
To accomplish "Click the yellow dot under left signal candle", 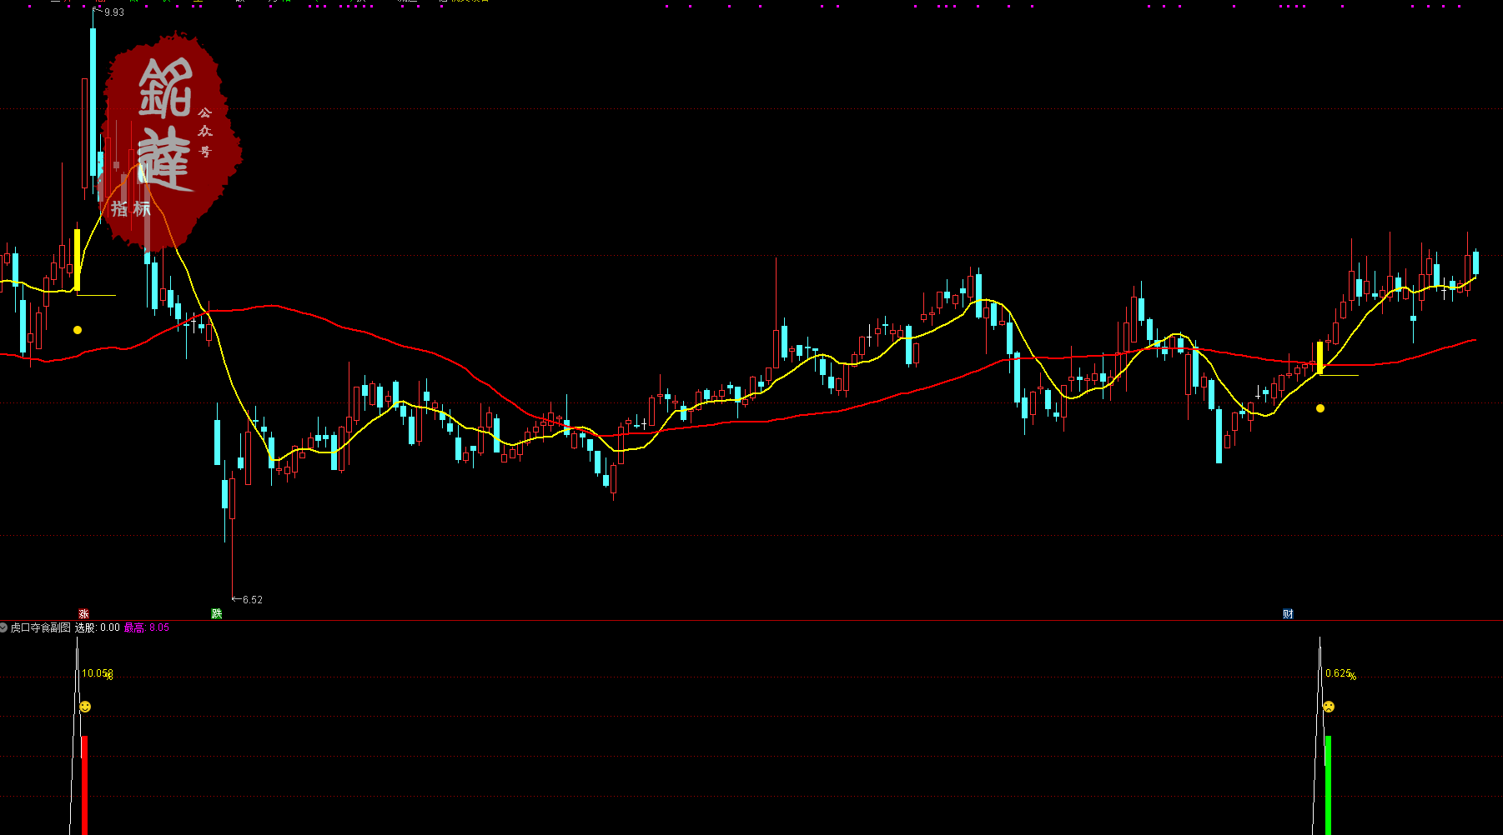I will tap(78, 330).
